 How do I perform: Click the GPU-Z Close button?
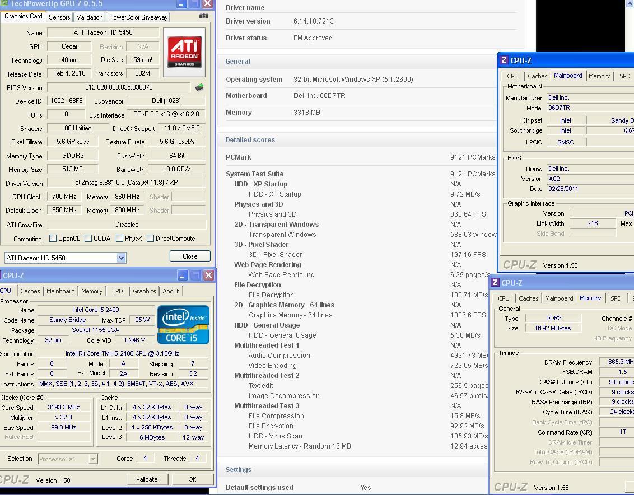(x=190, y=256)
